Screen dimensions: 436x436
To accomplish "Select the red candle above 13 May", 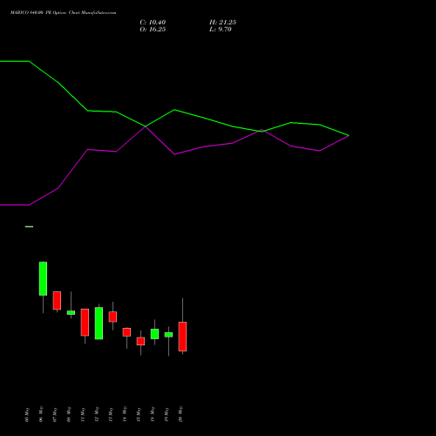I will coord(112,317).
